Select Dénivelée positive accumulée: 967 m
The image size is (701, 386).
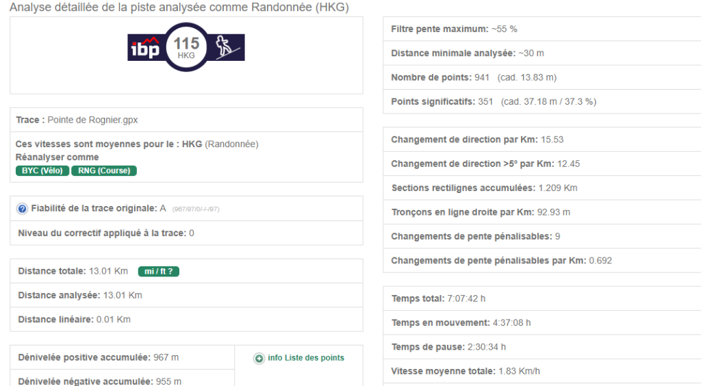point(99,357)
